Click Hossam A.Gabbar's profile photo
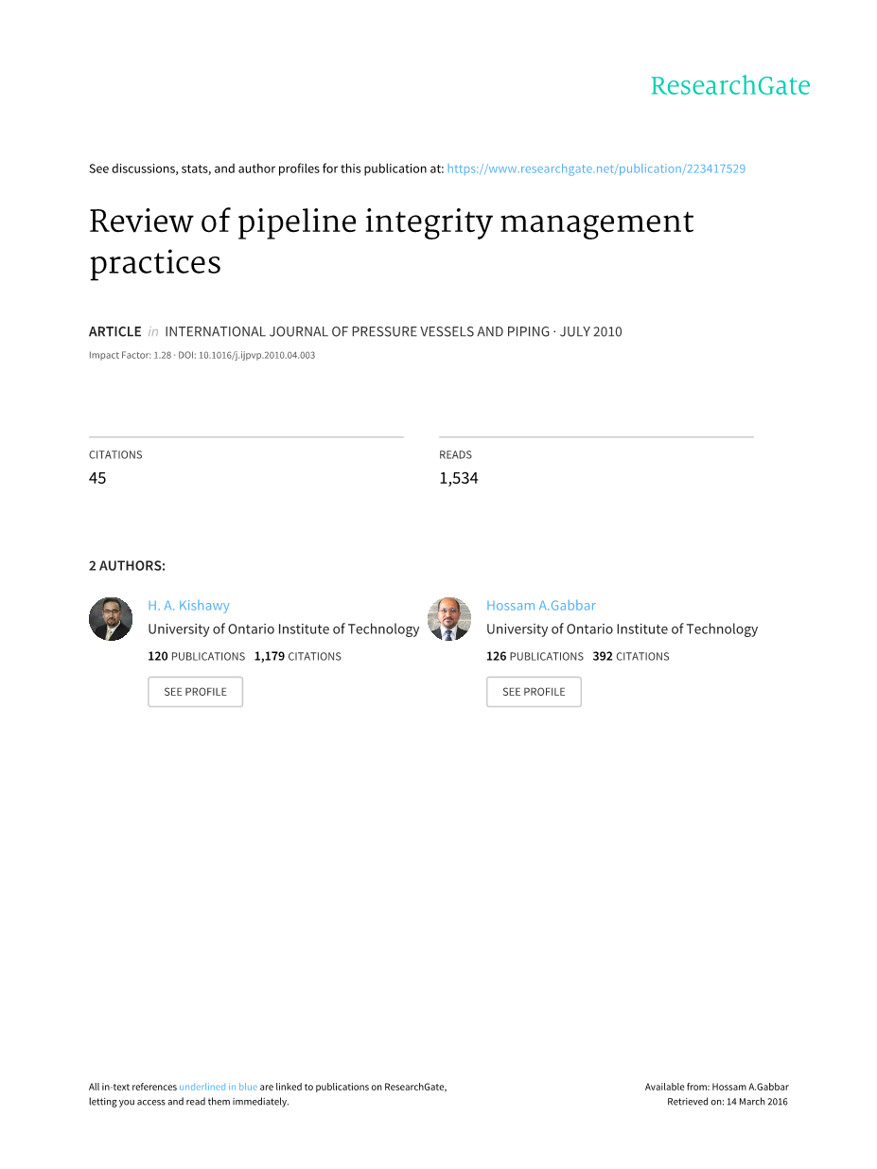This screenshot has height=1169, width=877. coord(449,619)
